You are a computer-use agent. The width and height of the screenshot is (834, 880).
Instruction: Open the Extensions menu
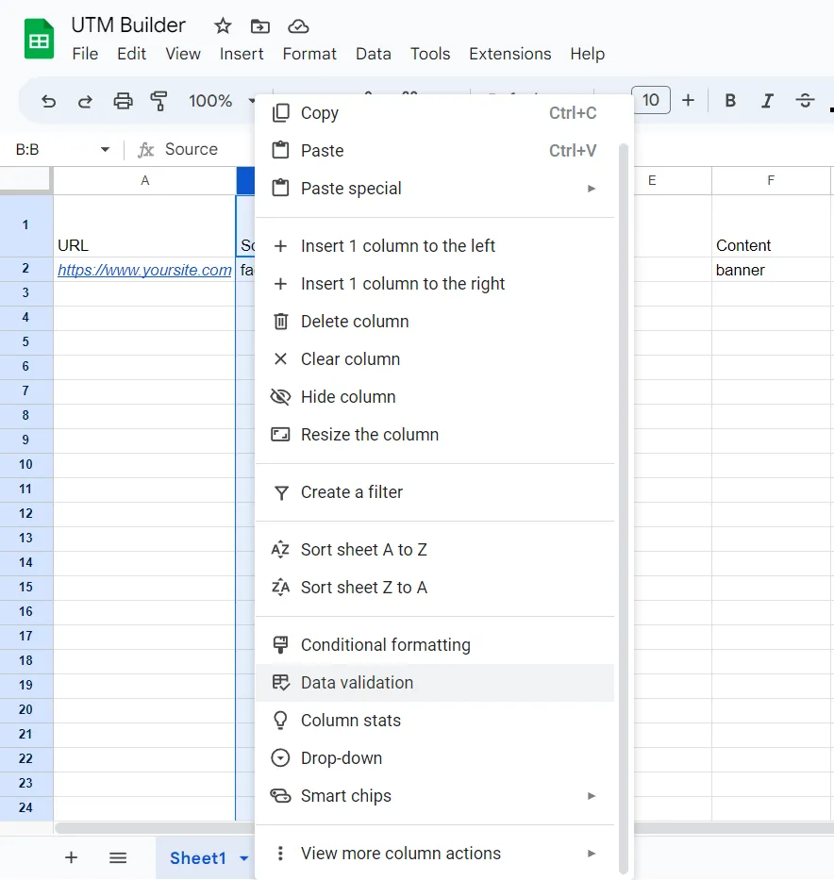tap(509, 54)
